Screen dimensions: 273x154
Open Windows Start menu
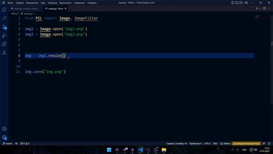[109, 150]
